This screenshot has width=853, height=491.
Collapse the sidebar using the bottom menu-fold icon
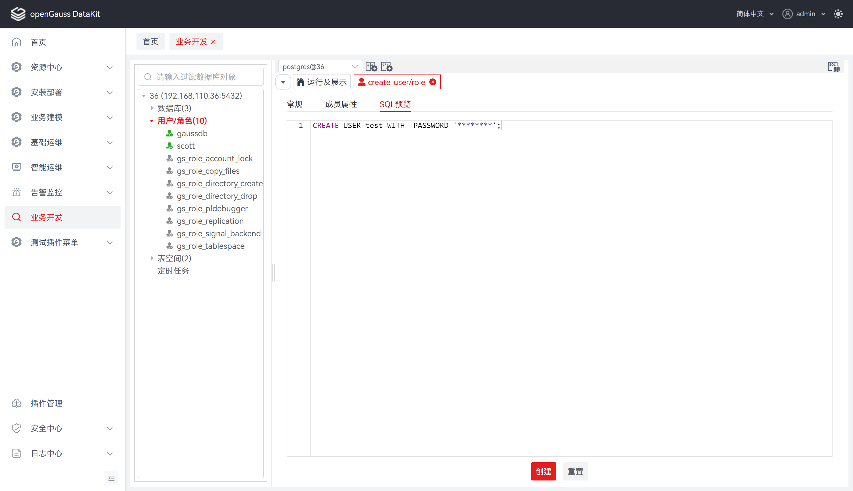pyautogui.click(x=111, y=478)
